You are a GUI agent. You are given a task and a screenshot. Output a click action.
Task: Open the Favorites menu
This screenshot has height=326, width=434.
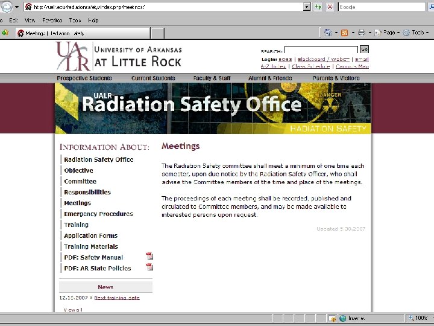[52, 21]
